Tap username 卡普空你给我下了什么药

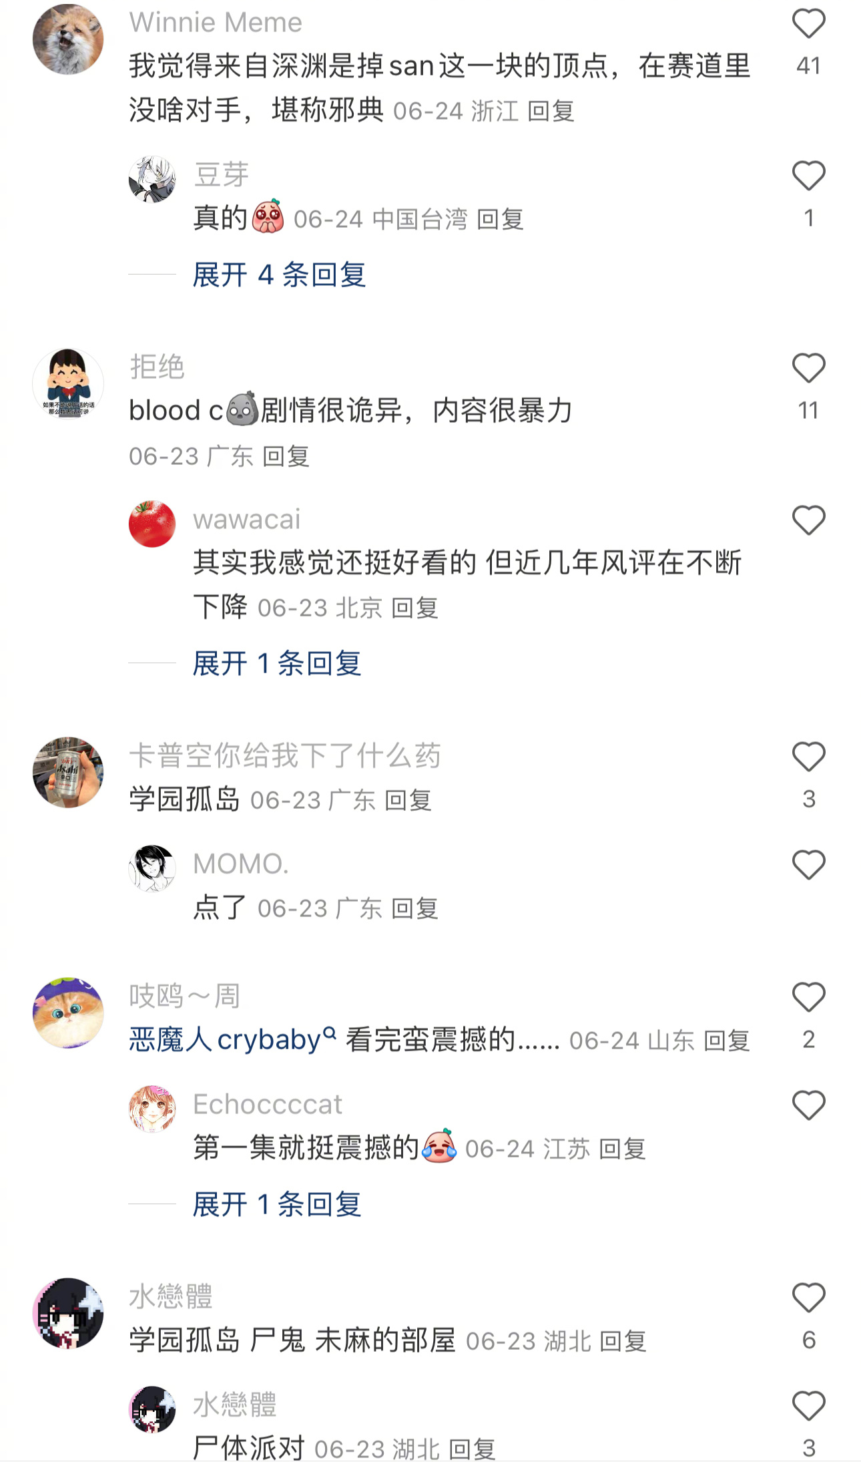tap(285, 755)
